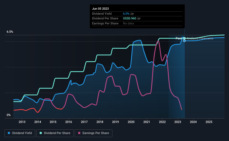
Task: Select the 2013 x-axis label
Action: click(22, 122)
